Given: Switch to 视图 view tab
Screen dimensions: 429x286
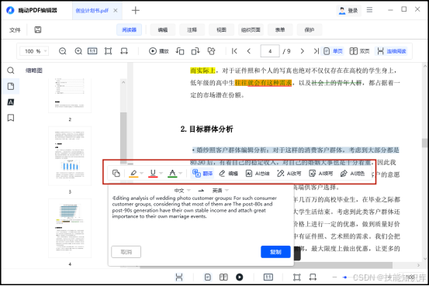Looking at the screenshot, I should click(221, 29).
